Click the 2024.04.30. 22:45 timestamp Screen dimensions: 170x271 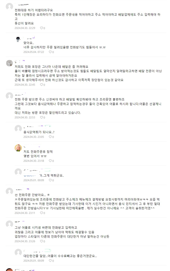pos(25,85)
